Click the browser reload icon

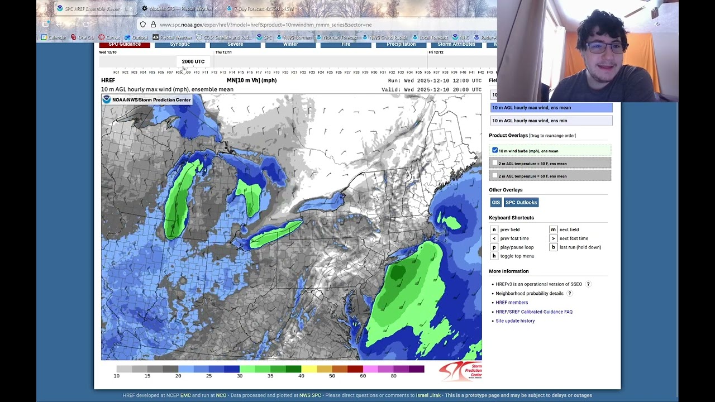pos(86,25)
